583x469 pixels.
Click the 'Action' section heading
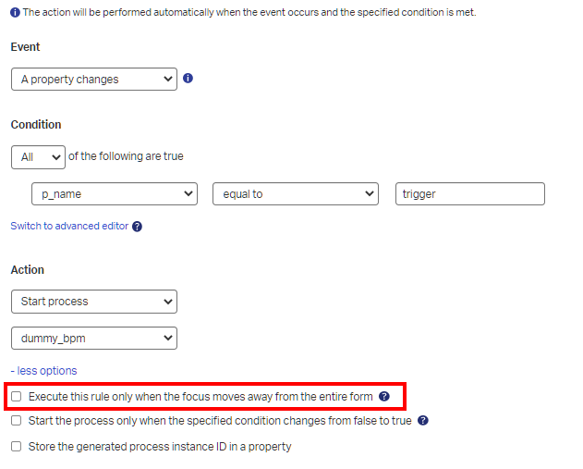click(28, 270)
